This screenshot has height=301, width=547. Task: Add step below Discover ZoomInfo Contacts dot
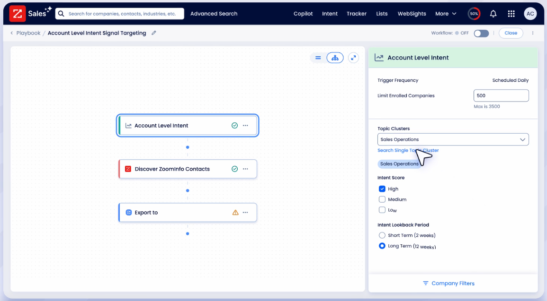[188, 191]
